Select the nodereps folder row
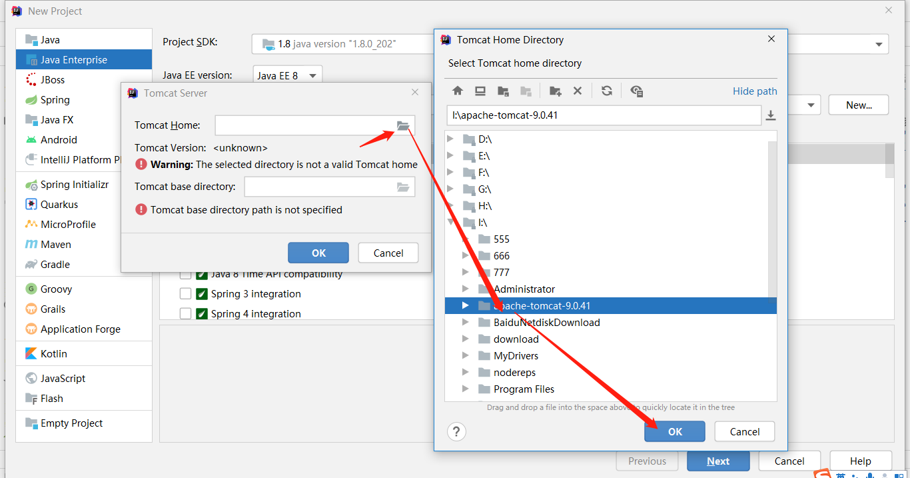This screenshot has width=910, height=478. click(611, 373)
